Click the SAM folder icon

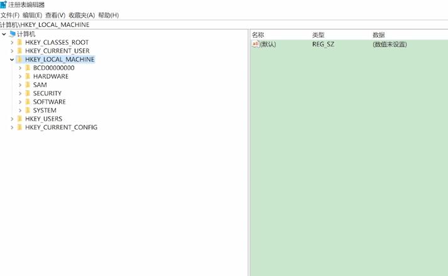pos(28,85)
